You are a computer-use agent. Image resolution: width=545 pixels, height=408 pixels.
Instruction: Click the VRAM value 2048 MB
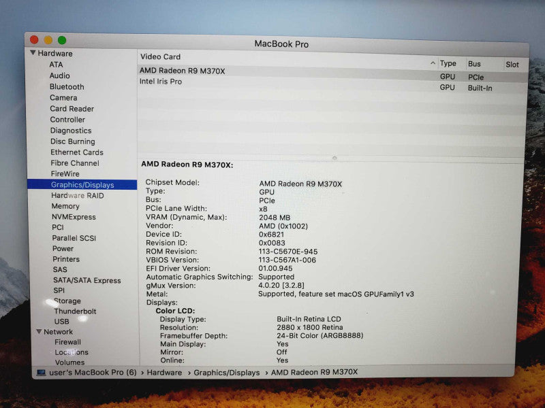point(275,218)
